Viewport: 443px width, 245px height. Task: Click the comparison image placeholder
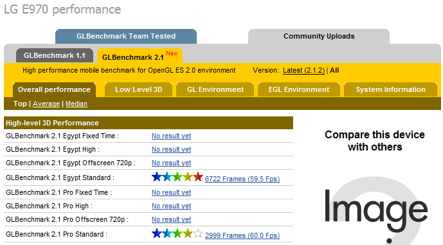point(376,210)
